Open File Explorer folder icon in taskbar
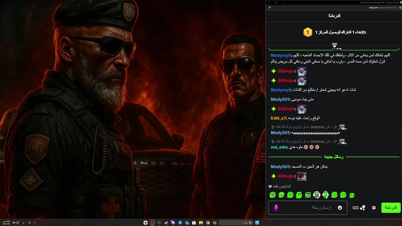 coord(201,223)
